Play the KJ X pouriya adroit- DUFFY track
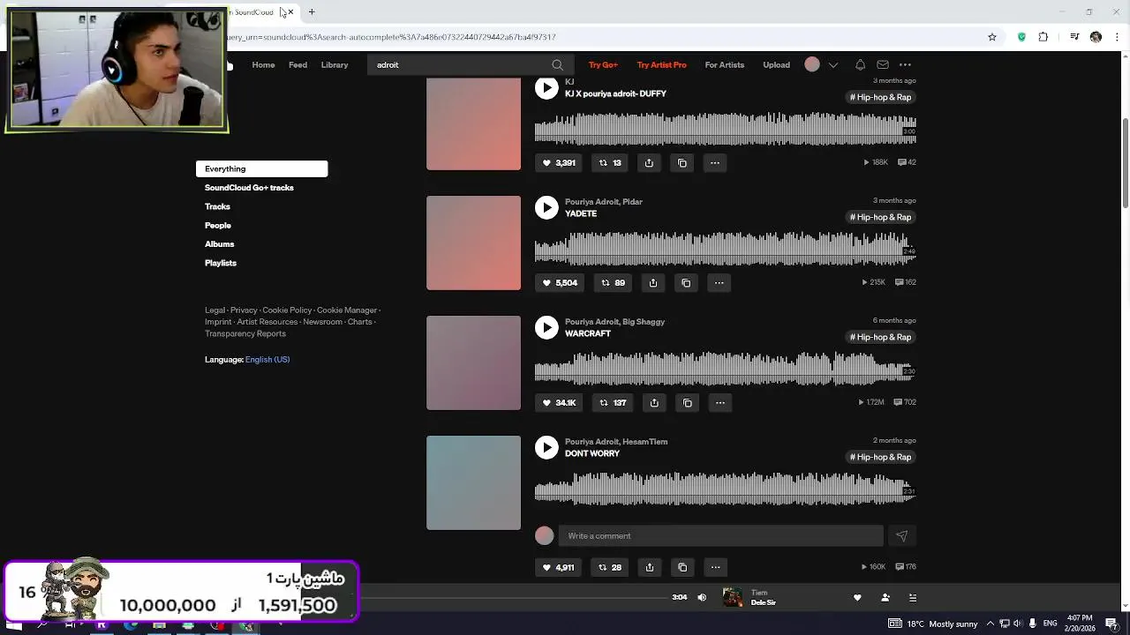 point(546,87)
